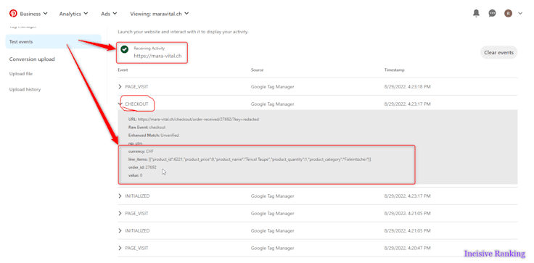Expand the account menu chevron beside avatar
The height and width of the screenshot is (263, 534).
(520, 14)
